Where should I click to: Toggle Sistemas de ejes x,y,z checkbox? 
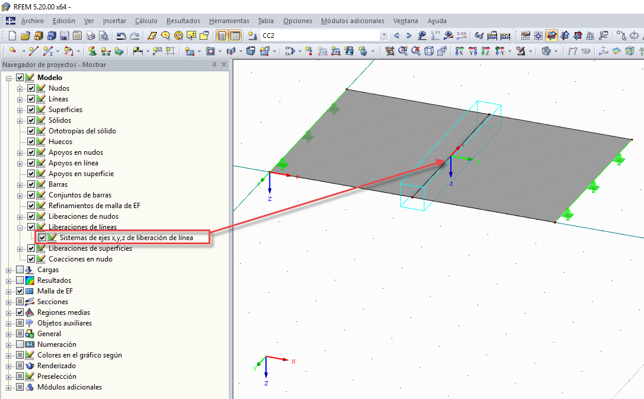pyautogui.click(x=42, y=238)
